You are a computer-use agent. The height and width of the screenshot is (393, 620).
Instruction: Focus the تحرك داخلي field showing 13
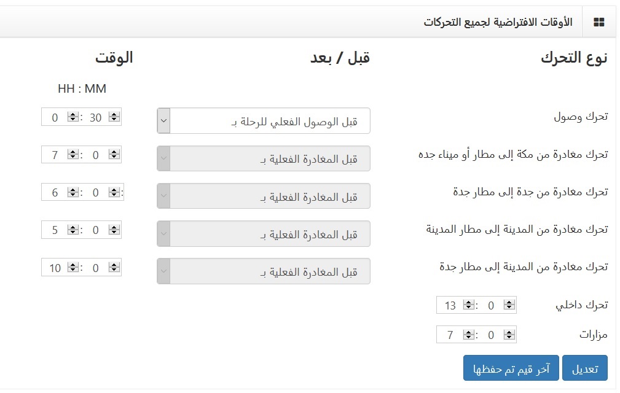[x=449, y=305]
